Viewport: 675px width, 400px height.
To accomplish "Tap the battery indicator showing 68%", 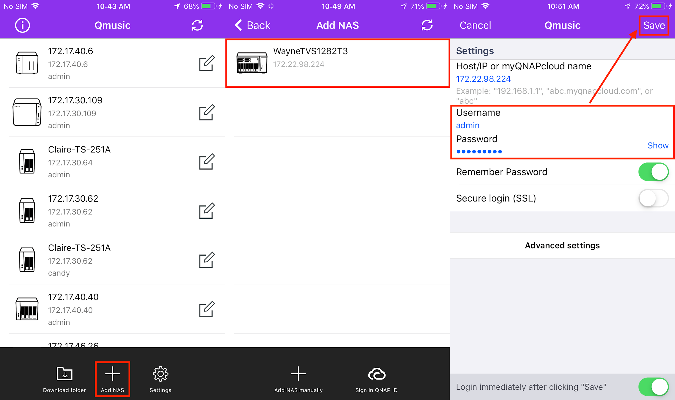I will 208,6.
